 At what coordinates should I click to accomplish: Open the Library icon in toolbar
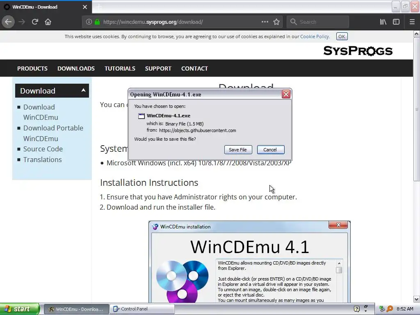point(383,22)
